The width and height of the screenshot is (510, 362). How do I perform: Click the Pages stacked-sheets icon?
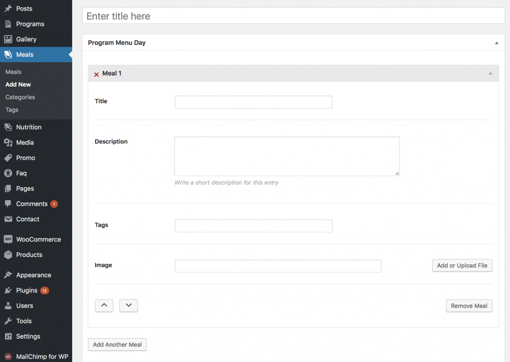pos(8,188)
